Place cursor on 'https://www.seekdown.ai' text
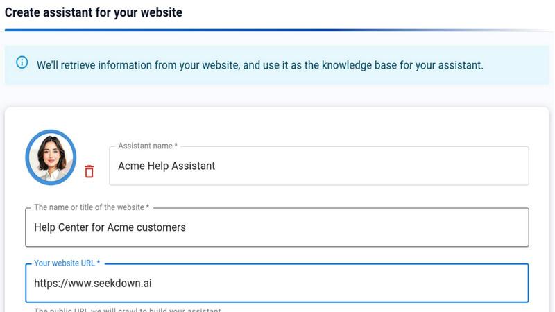555x312 pixels. 93,284
